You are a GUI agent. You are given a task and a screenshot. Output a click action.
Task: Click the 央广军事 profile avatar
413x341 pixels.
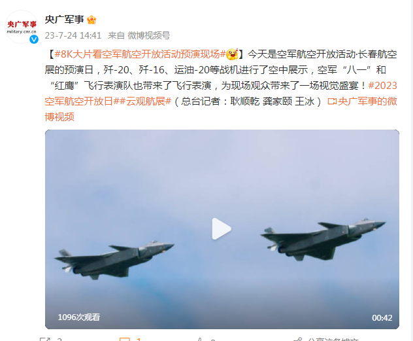[22, 27]
